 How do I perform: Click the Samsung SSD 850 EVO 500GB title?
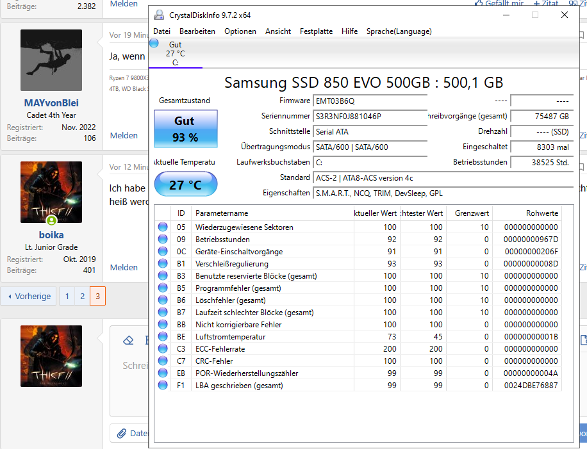coord(363,83)
